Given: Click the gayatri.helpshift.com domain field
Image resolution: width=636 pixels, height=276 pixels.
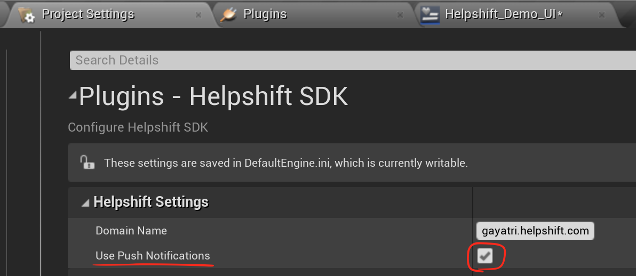Looking at the screenshot, I should 535,231.
